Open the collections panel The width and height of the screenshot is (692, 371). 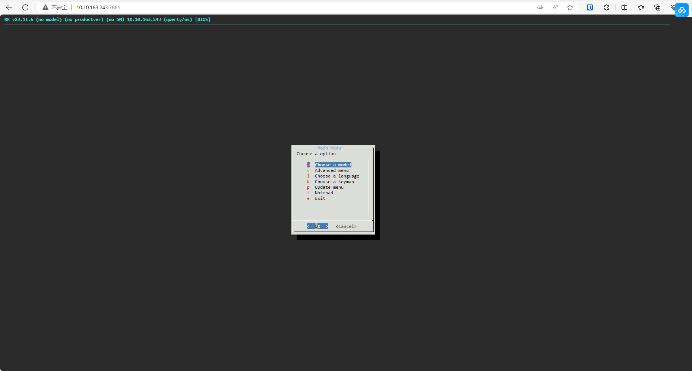point(657,7)
